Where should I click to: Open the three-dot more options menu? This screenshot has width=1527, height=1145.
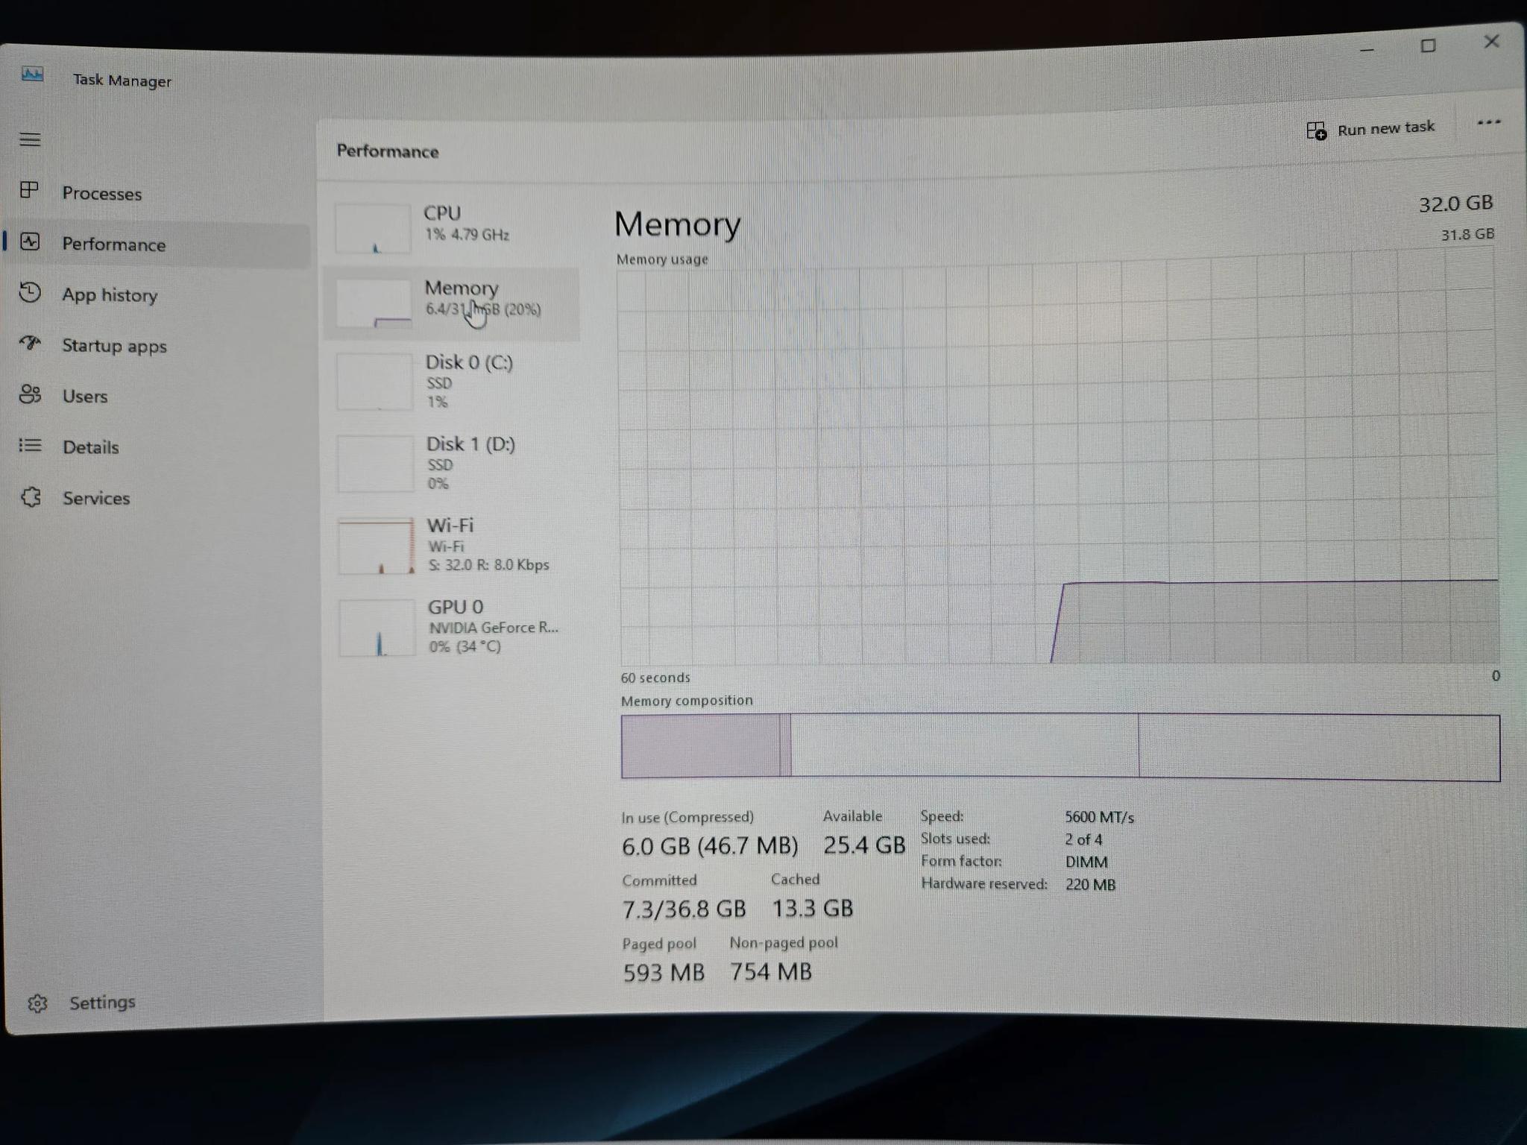1488,123
